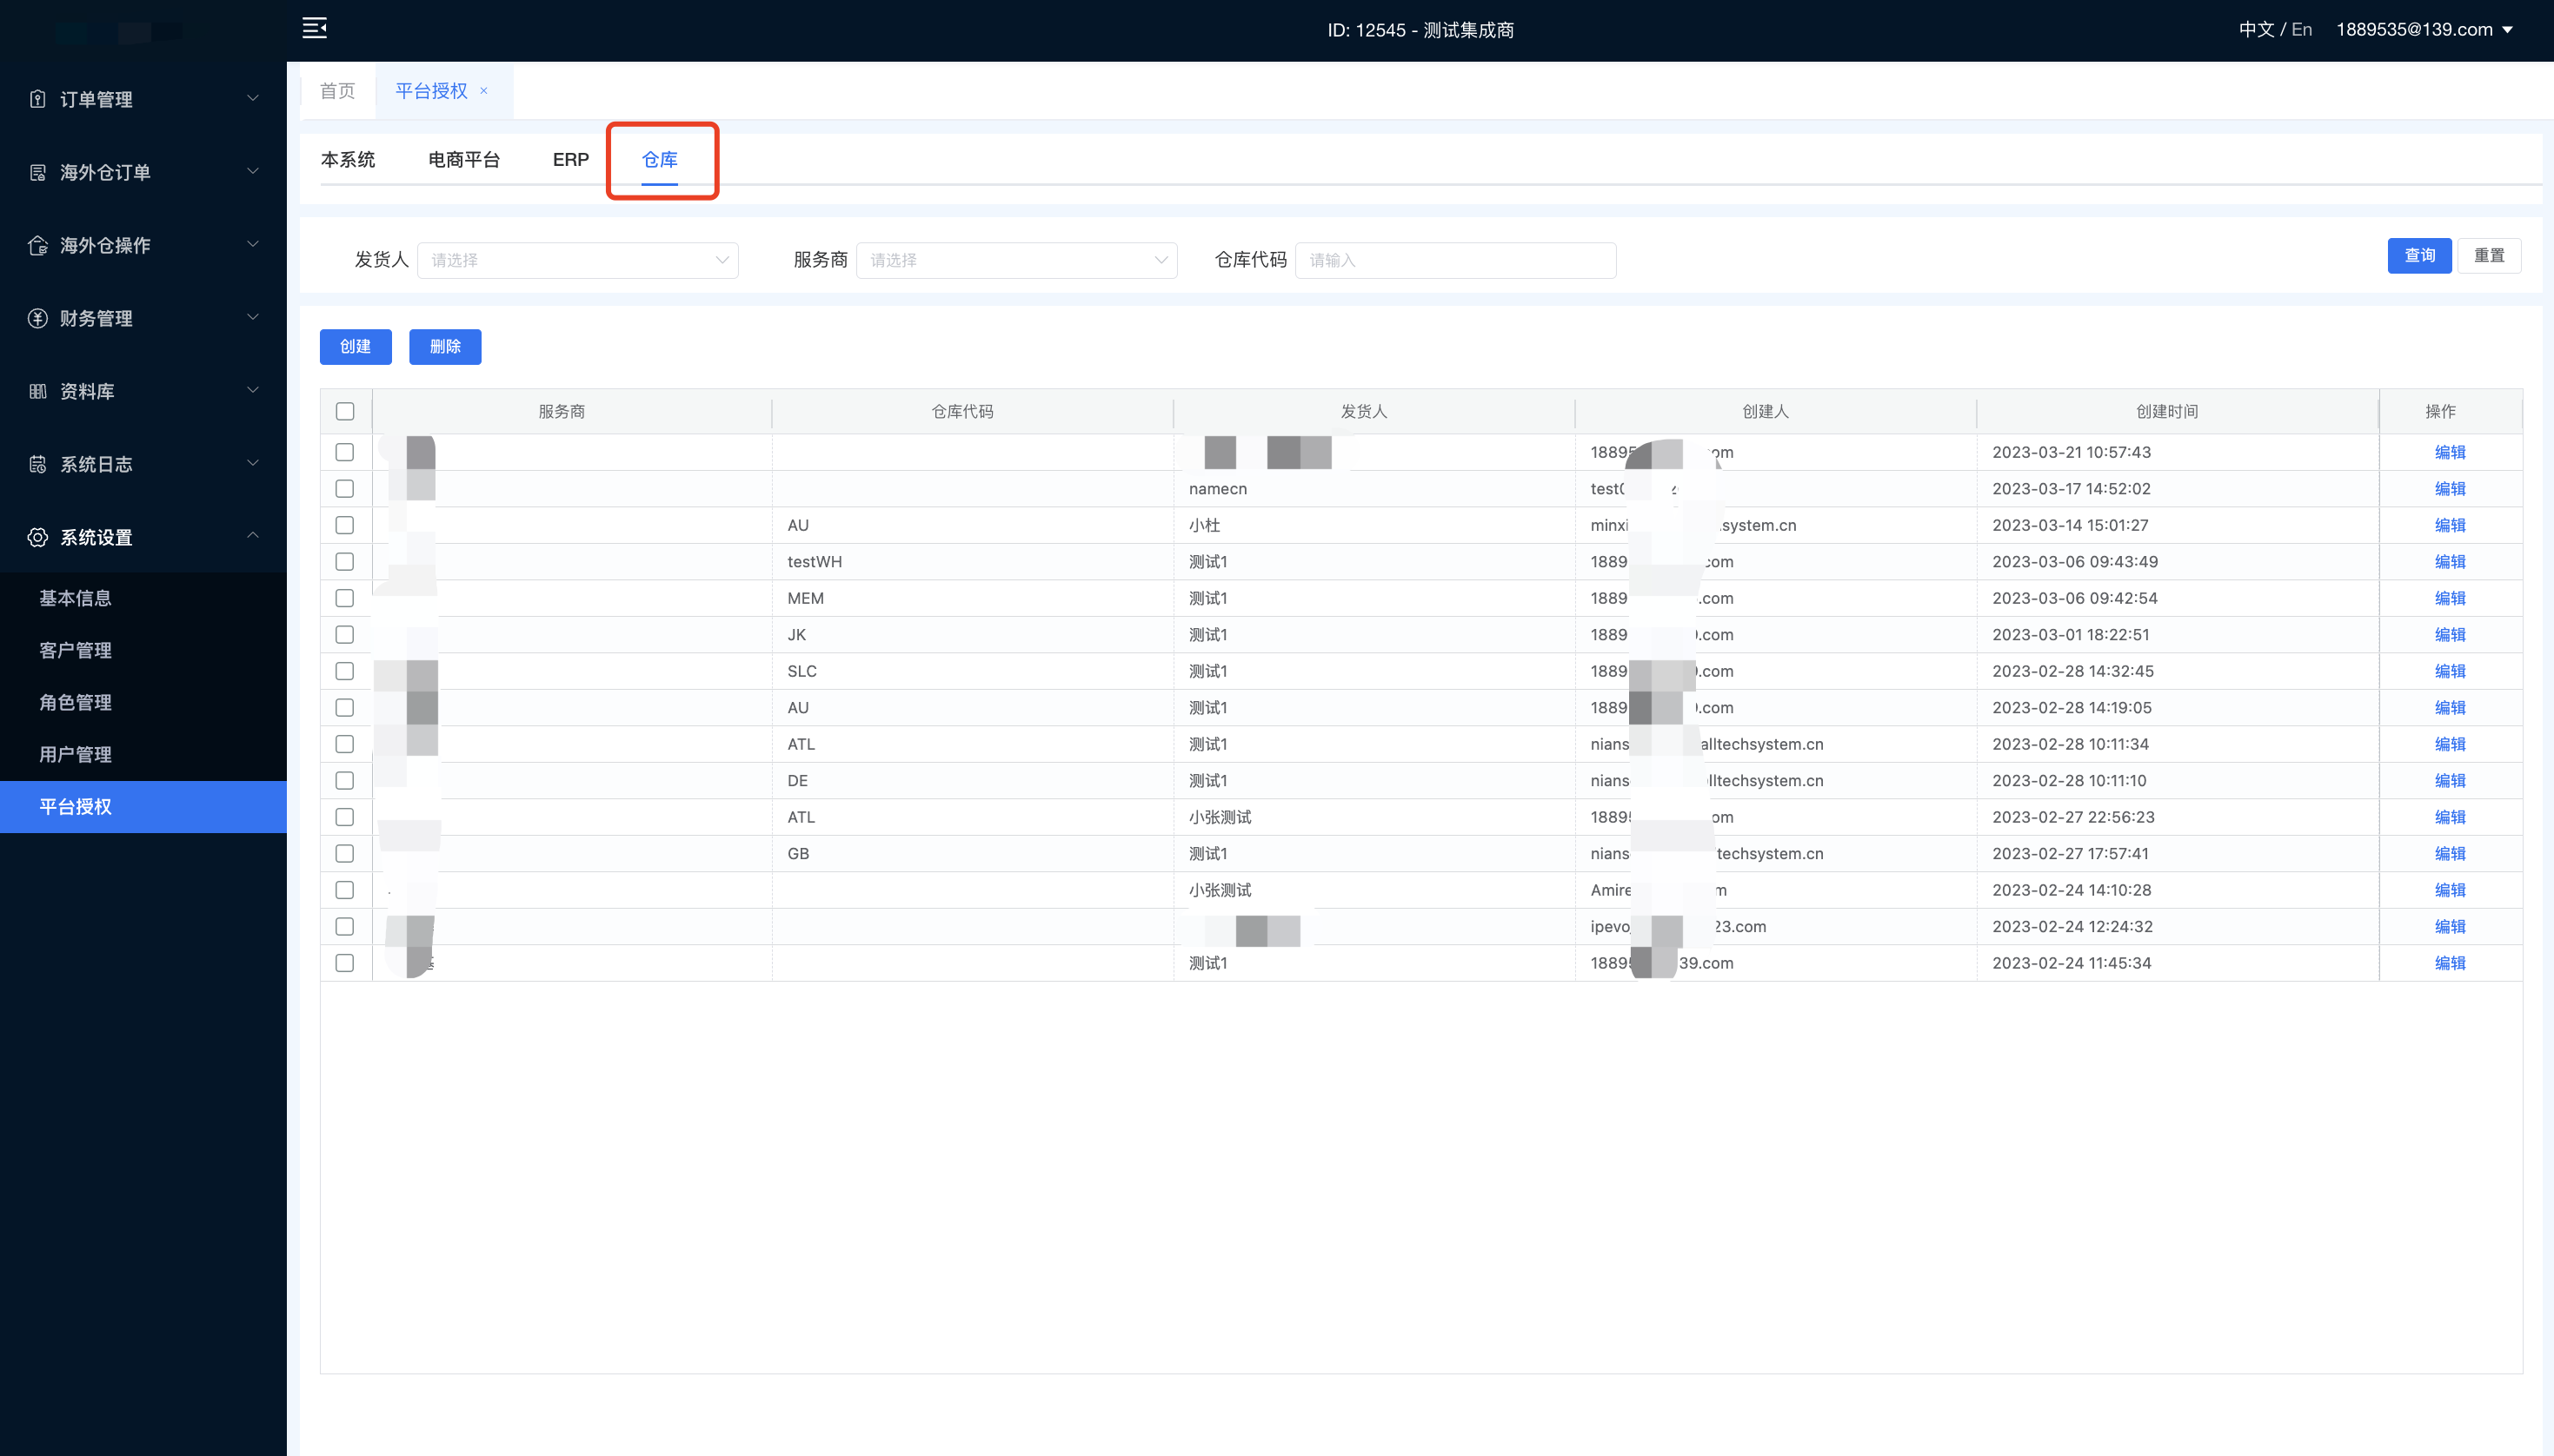Check the row with warehouse code testWH
2554x1456 pixels.
click(x=345, y=561)
